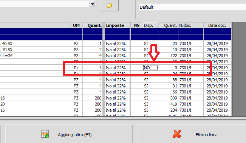Click quantity 23 in 40 SX row
This screenshot has width=246, height=143.
click(x=168, y=44)
